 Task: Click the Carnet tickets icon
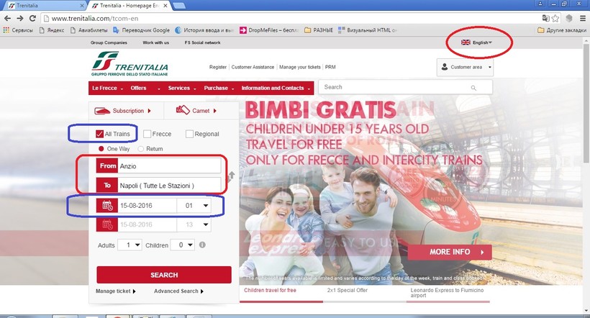coord(183,110)
